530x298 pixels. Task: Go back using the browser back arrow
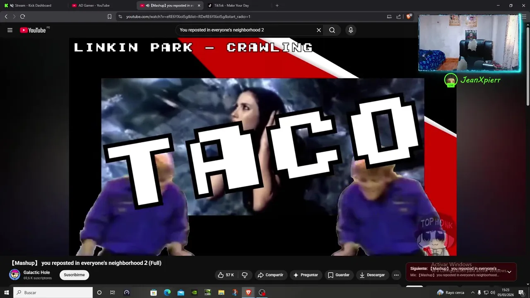[6, 17]
